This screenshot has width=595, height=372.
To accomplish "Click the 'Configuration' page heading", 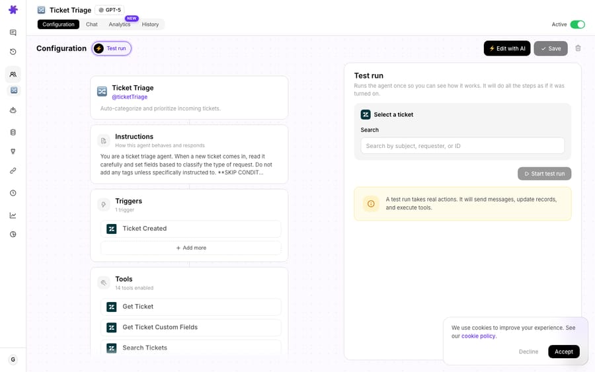I will pos(61,48).
